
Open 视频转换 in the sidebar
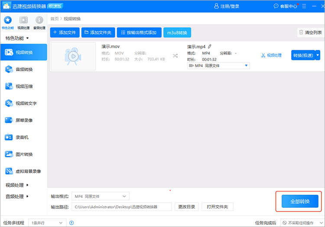coord(24,52)
